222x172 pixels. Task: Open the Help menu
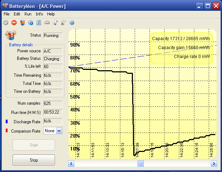pos(51,14)
